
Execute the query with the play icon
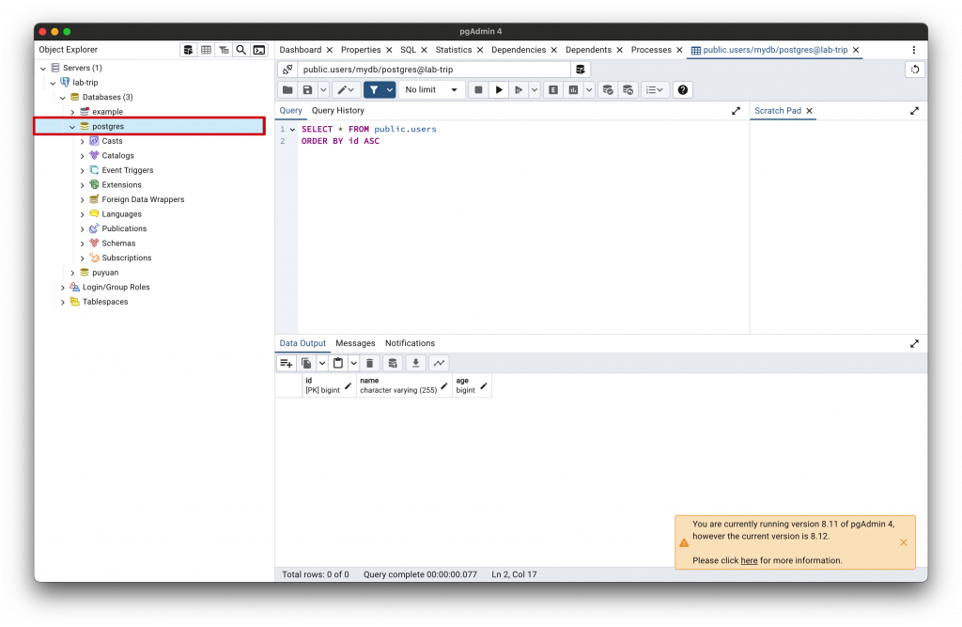pos(499,89)
